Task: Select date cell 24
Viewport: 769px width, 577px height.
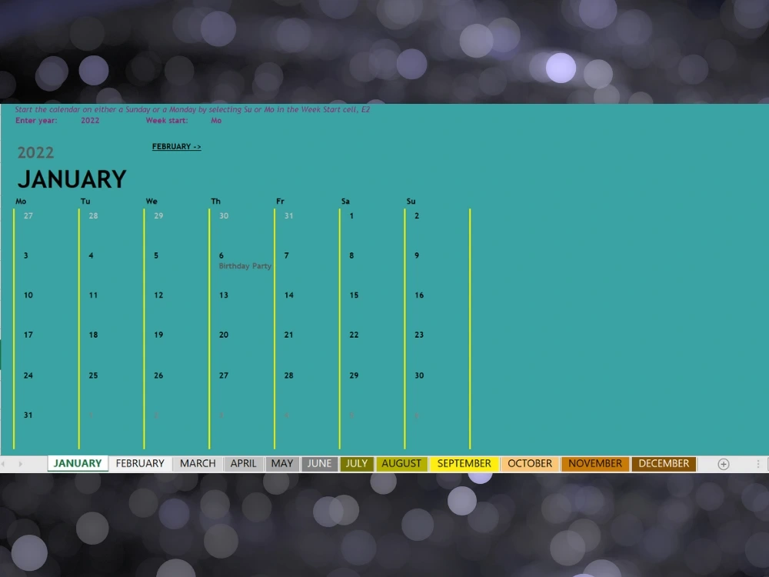Action: 28,375
